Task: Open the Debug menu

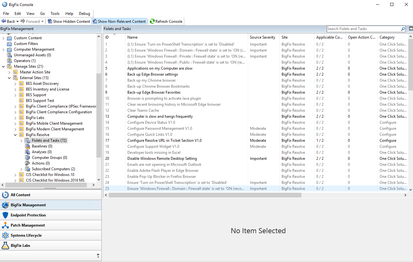Action: pyautogui.click(x=84, y=14)
